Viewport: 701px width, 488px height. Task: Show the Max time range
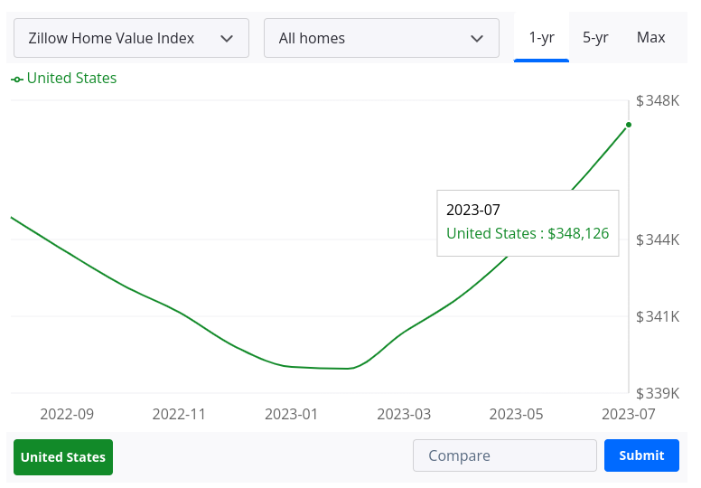(x=650, y=37)
